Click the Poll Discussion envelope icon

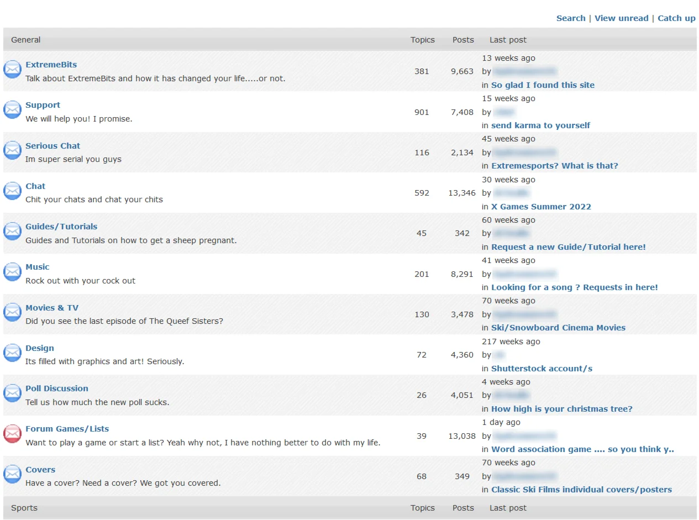click(x=12, y=393)
